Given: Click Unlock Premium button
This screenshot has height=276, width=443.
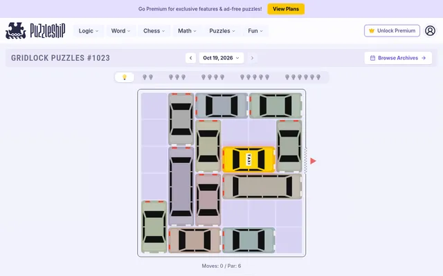Looking at the screenshot, I should click(x=392, y=30).
